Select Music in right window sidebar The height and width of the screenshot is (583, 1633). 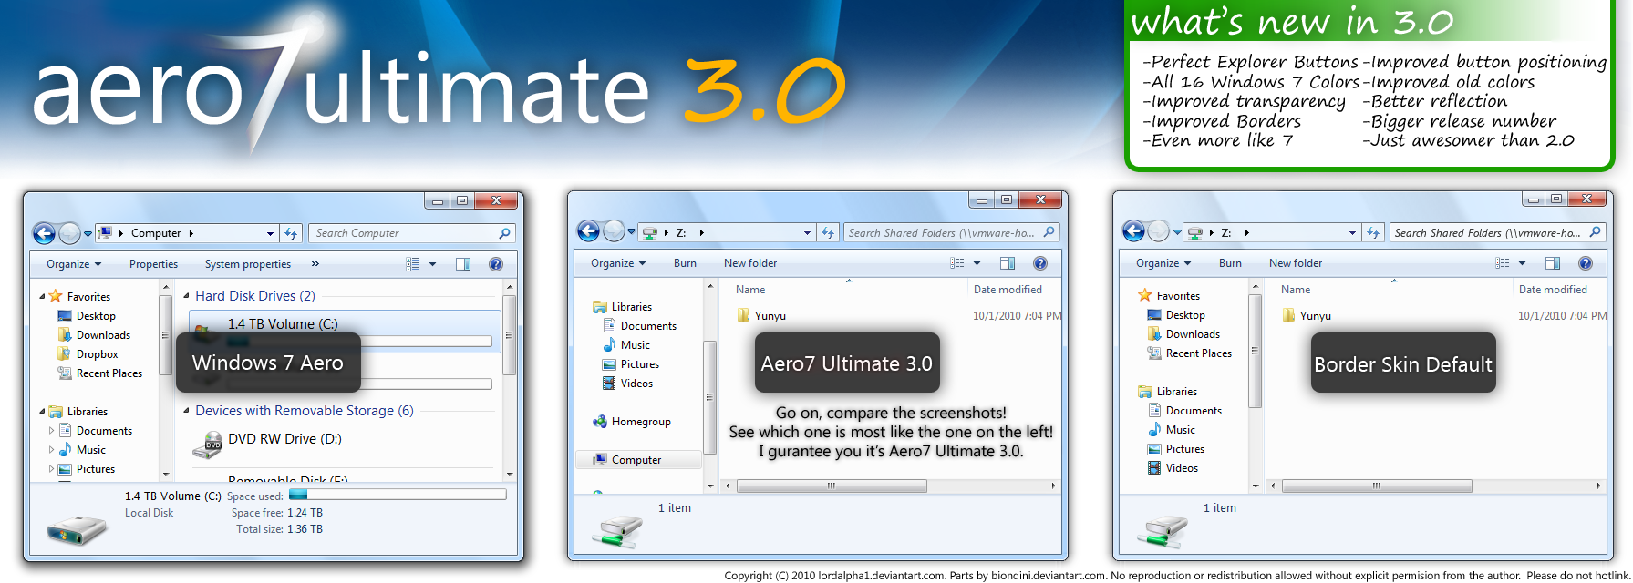tap(1172, 430)
